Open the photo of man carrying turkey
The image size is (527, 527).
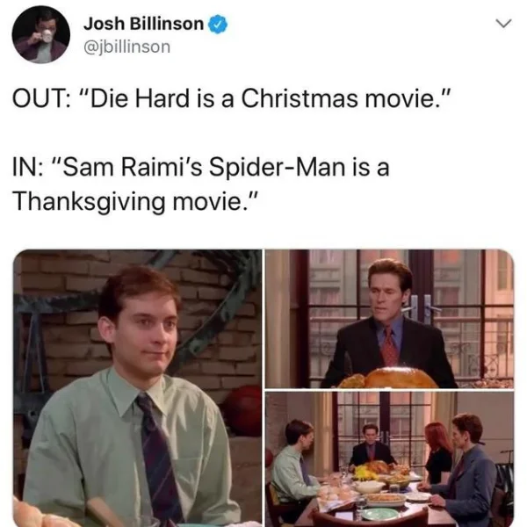click(x=389, y=319)
